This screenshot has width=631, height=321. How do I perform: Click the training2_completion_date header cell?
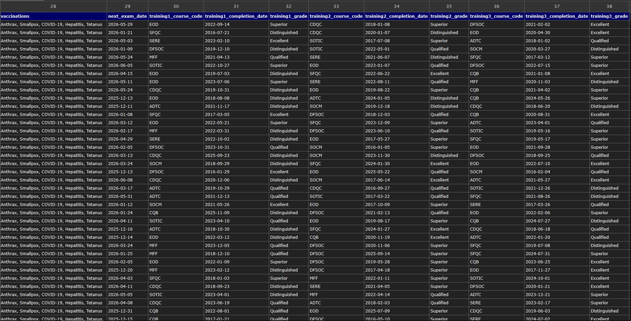(x=396, y=16)
